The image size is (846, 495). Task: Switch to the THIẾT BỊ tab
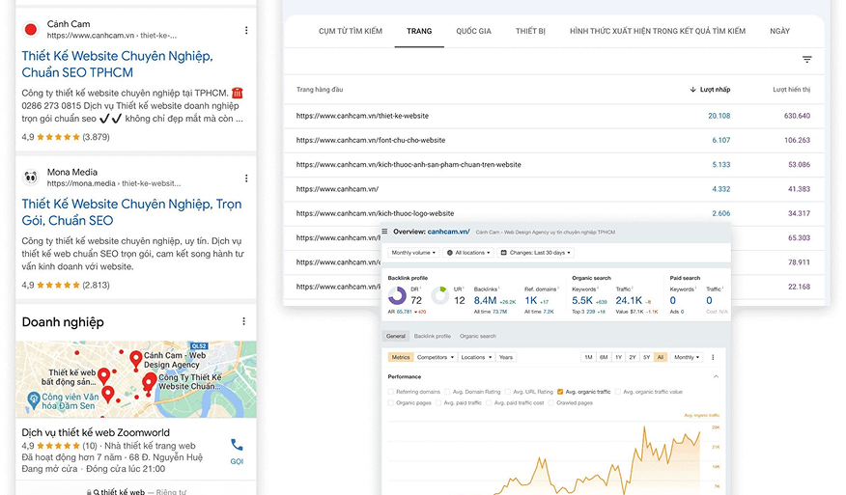(x=530, y=31)
